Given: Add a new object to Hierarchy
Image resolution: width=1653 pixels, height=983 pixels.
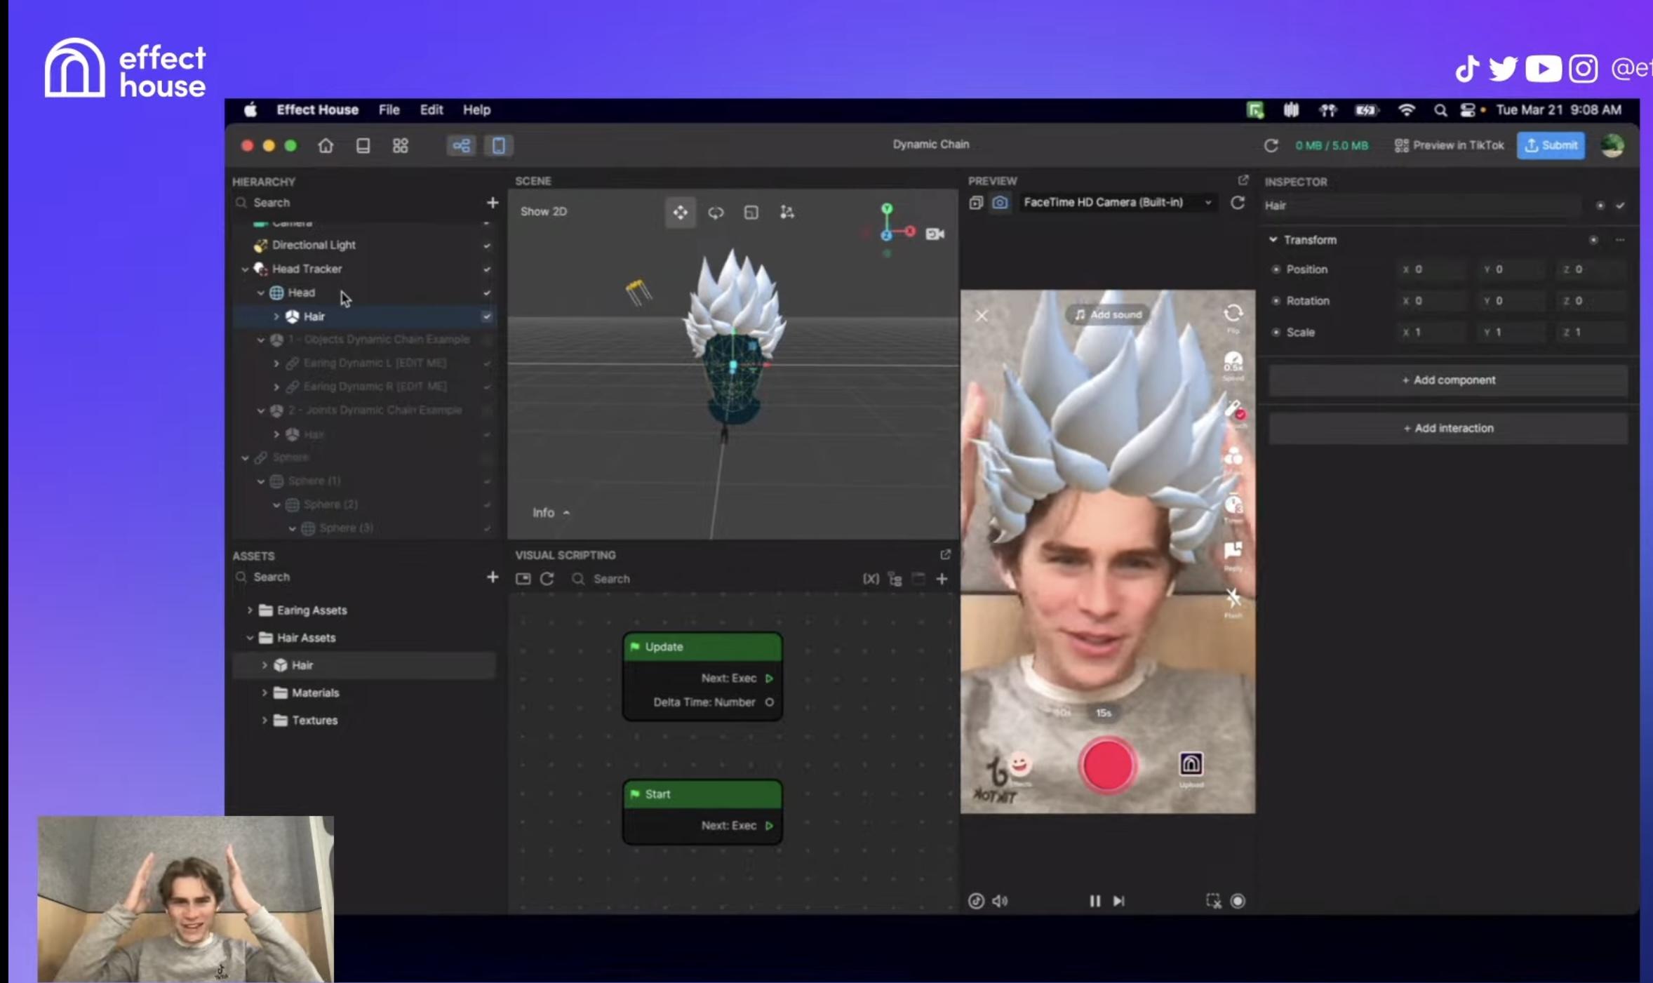Looking at the screenshot, I should 493,203.
